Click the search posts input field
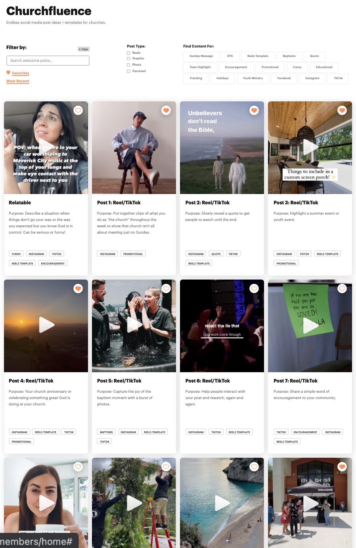This screenshot has height=548, width=356. (48, 60)
